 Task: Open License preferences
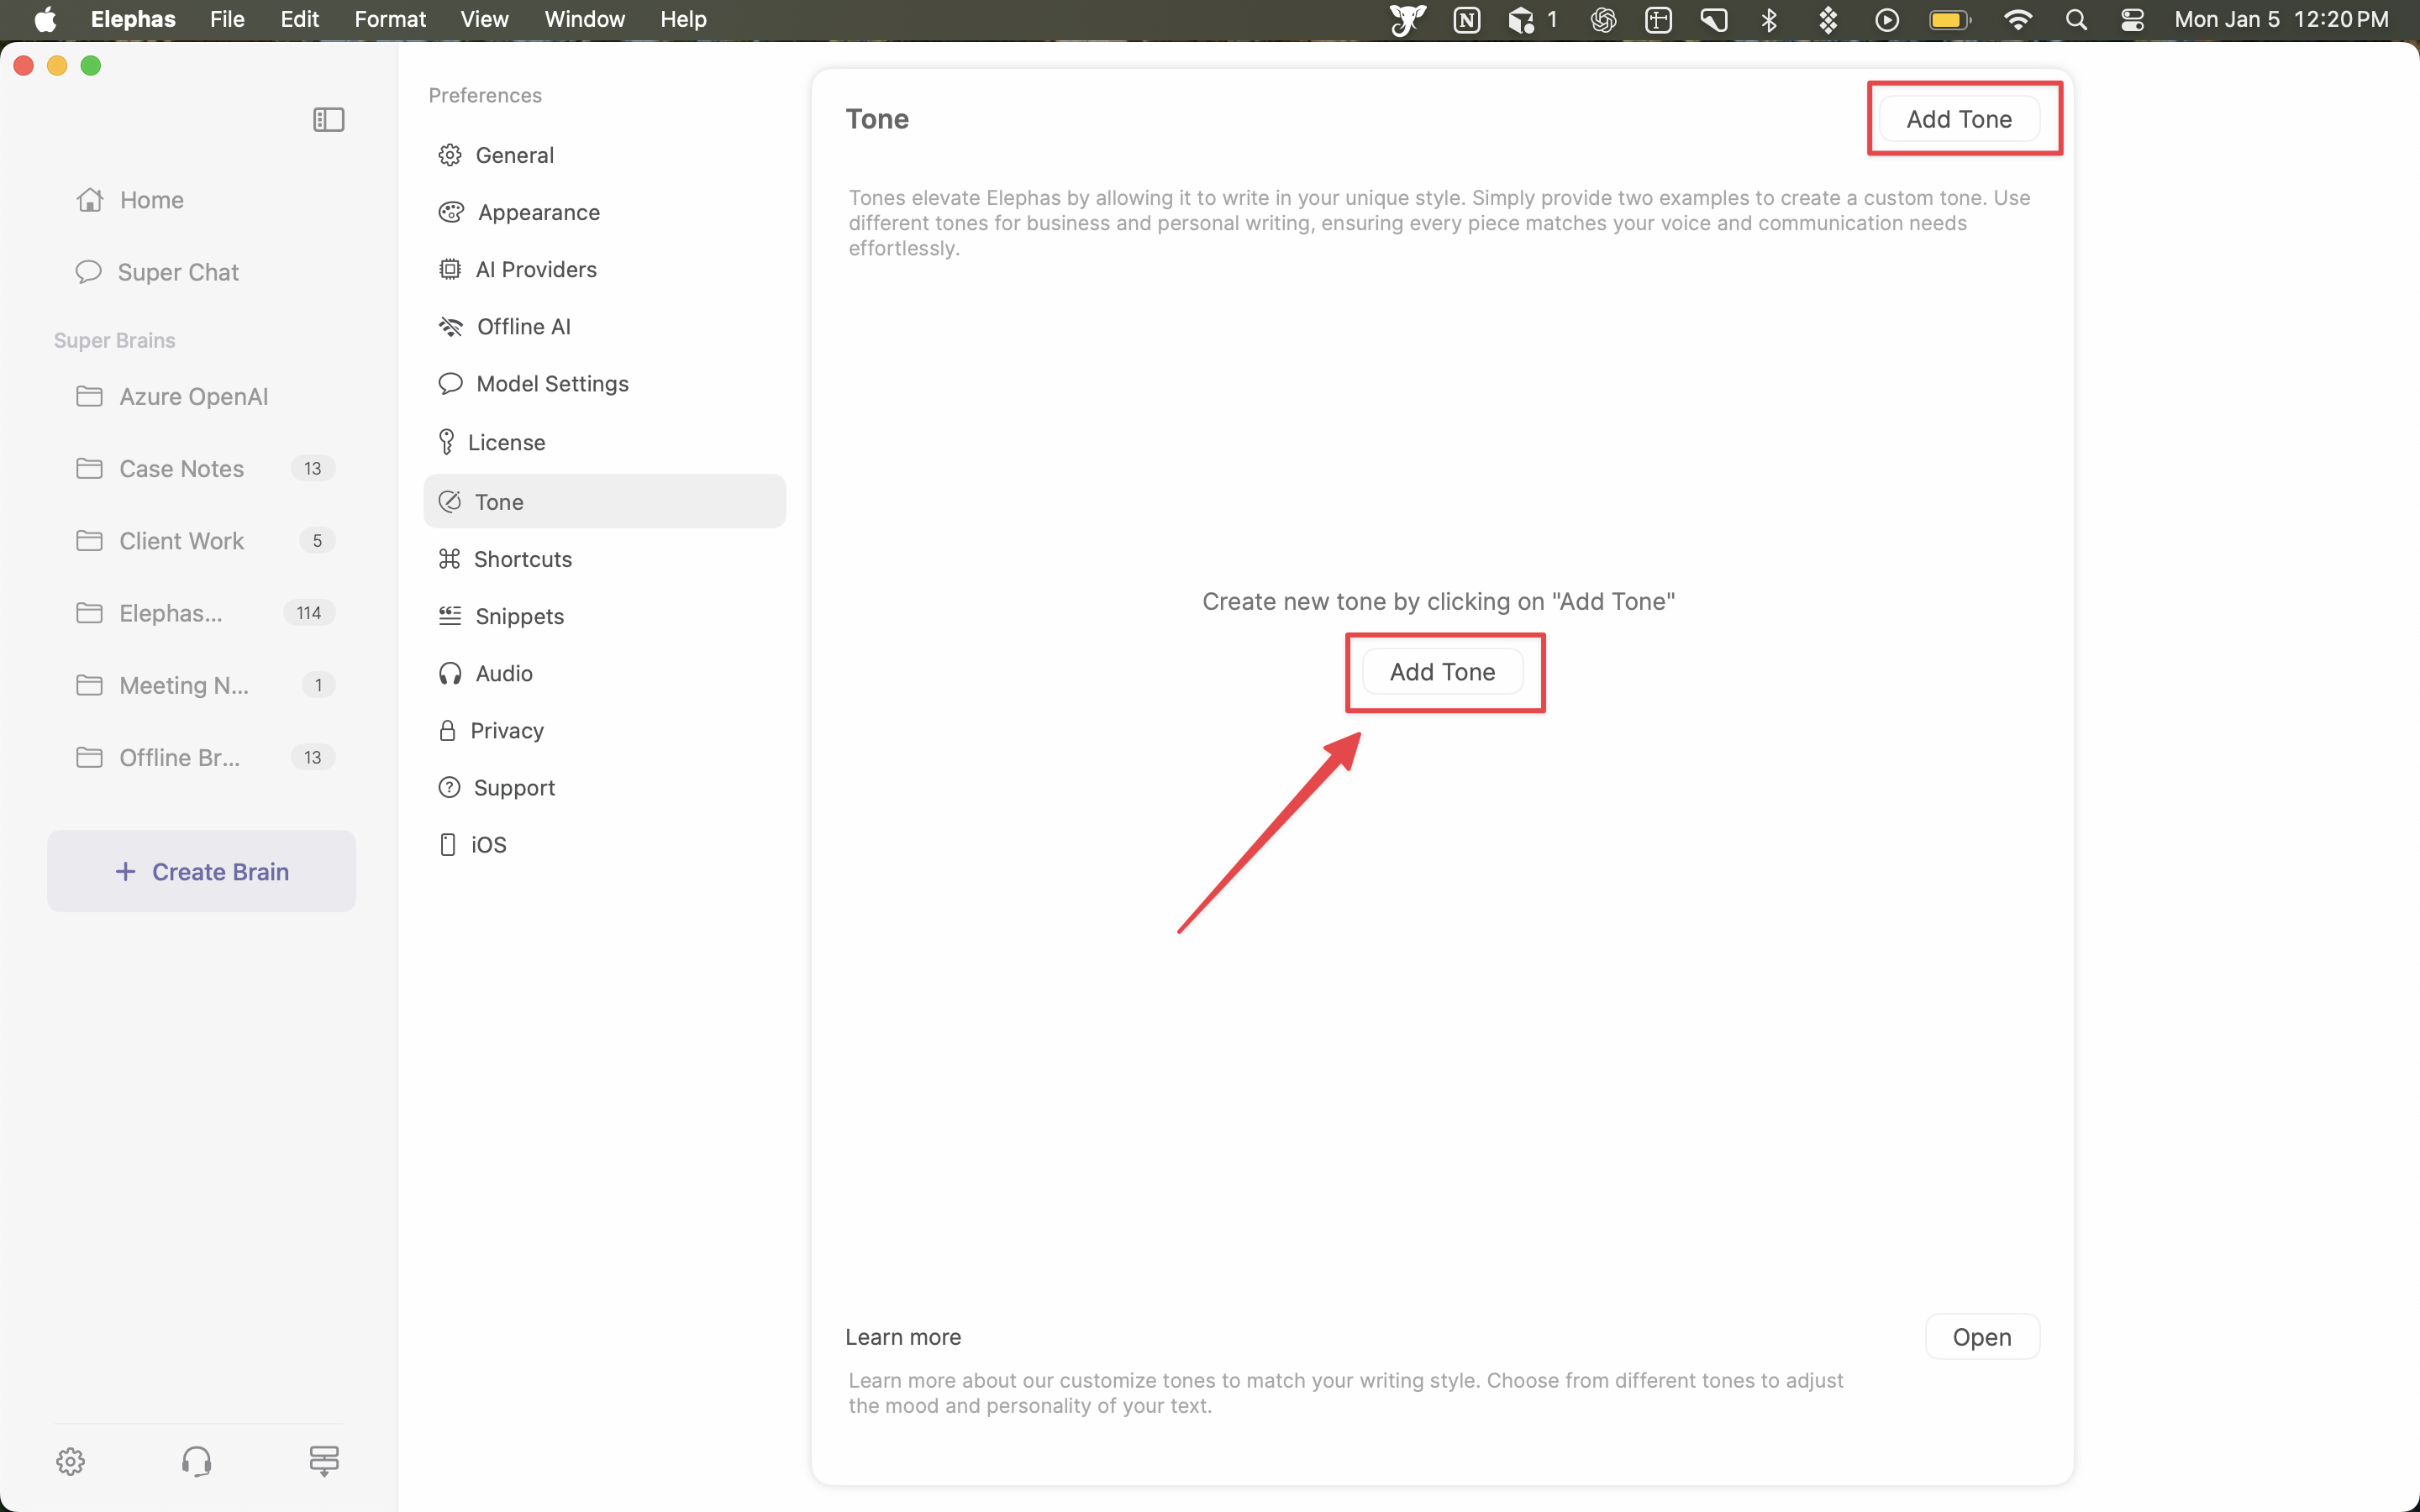tap(604, 442)
